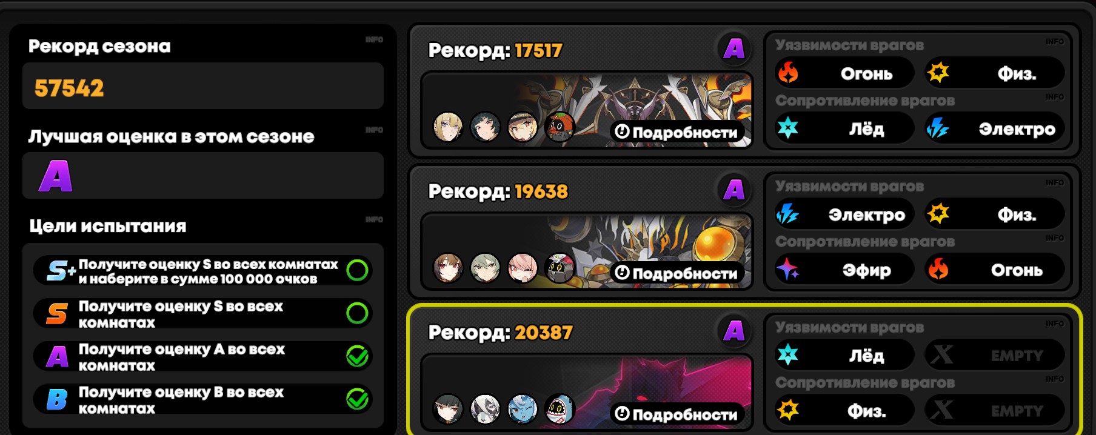Click the fire icon next to Огонь vulnerability
Viewport: 1096px width, 435px height.
(788, 73)
